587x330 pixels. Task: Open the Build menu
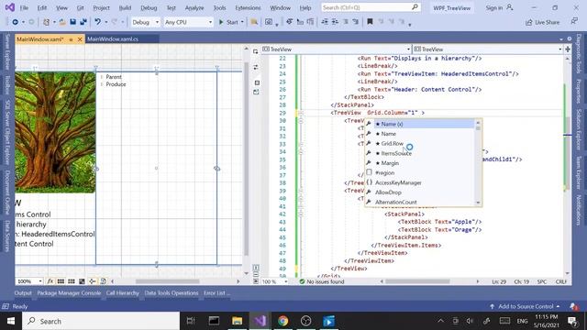click(x=125, y=7)
